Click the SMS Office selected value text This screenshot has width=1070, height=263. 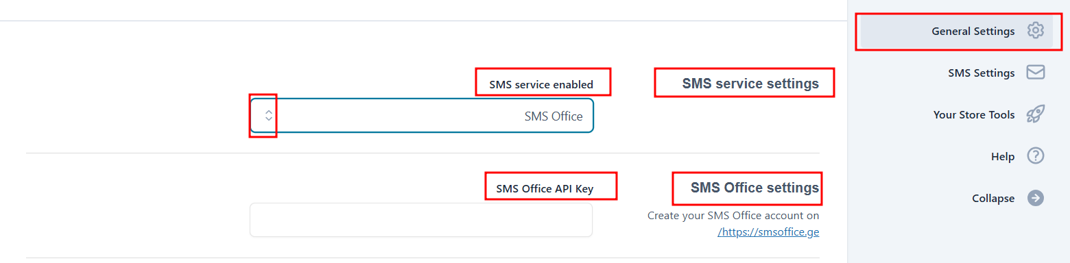point(554,116)
